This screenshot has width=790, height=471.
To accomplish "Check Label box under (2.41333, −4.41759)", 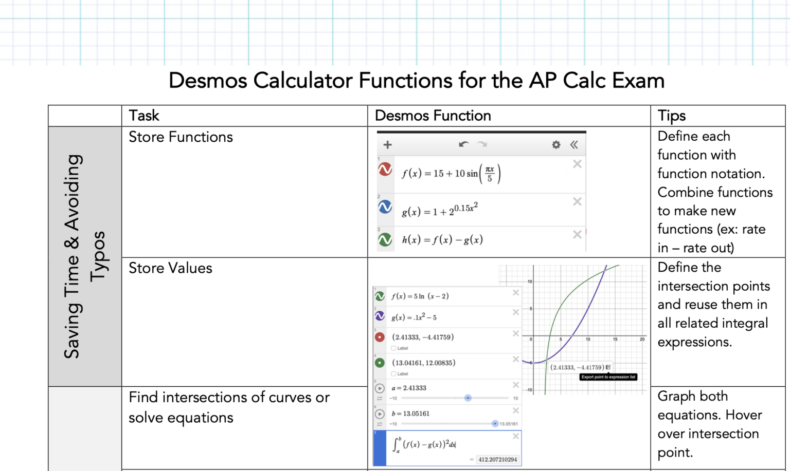I will 394,348.
